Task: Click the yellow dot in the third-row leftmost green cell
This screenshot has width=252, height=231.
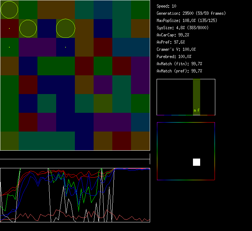Action: (x=9, y=47)
